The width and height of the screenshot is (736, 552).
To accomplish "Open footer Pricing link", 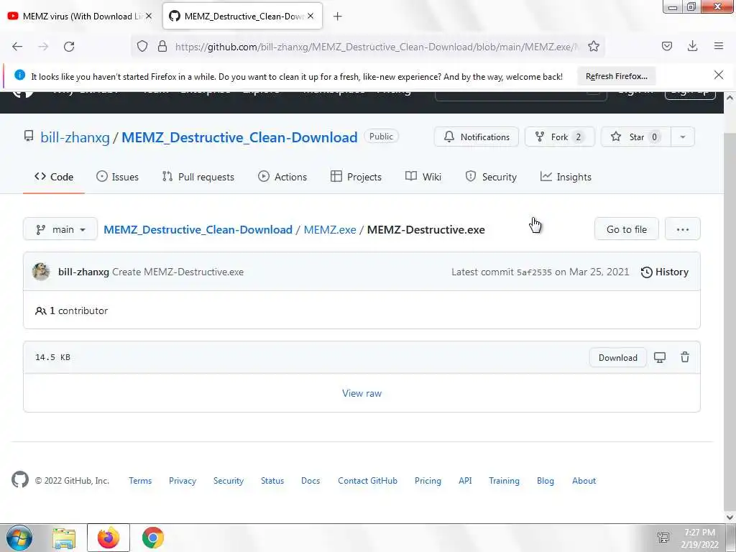I will pos(428,481).
